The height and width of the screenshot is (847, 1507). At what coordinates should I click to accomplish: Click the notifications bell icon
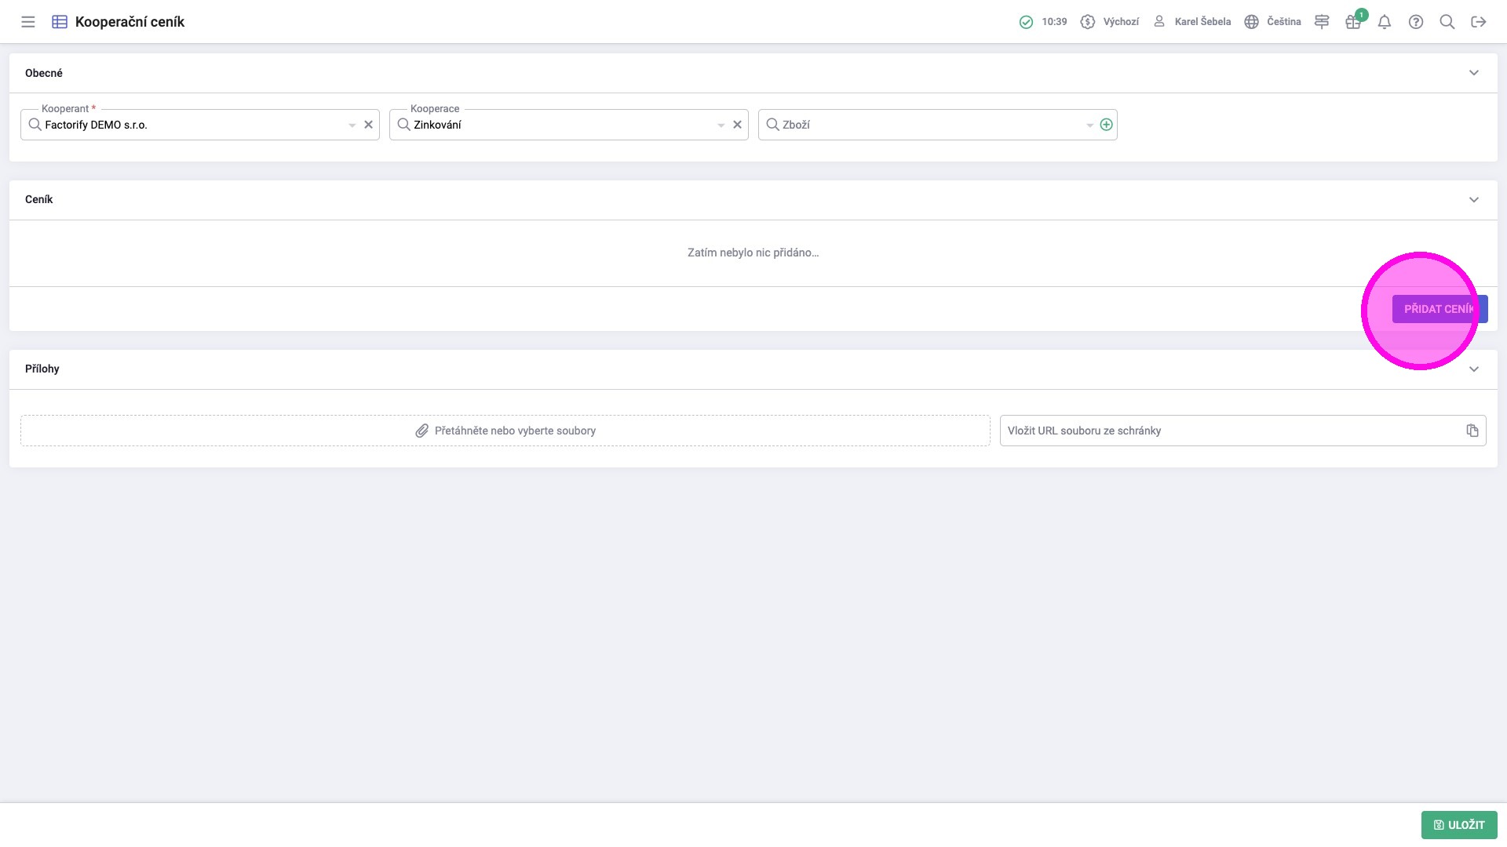click(1385, 22)
